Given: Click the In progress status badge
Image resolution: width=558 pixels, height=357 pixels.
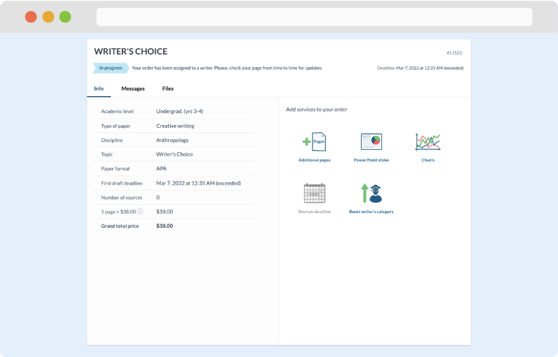Looking at the screenshot, I should coord(110,68).
